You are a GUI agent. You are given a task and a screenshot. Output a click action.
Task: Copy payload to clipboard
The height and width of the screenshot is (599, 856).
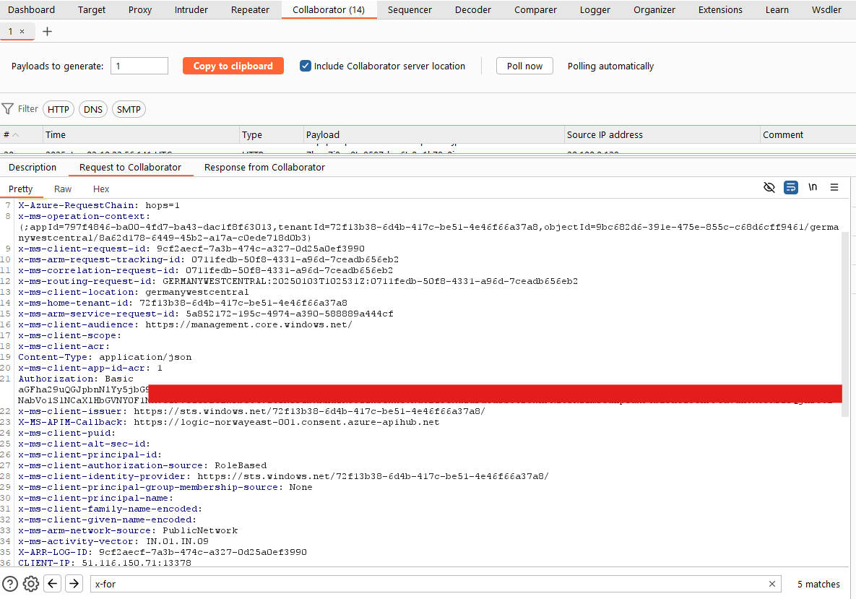point(233,66)
